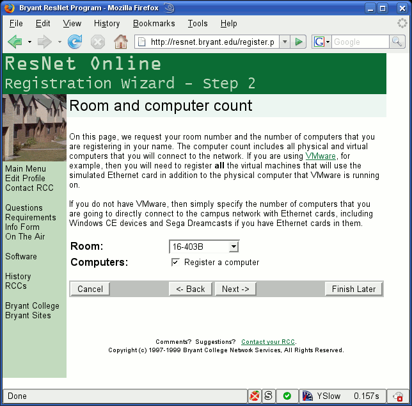This screenshot has width=412, height=406.
Task: Click the <- Back wizard button
Action: 191,289
